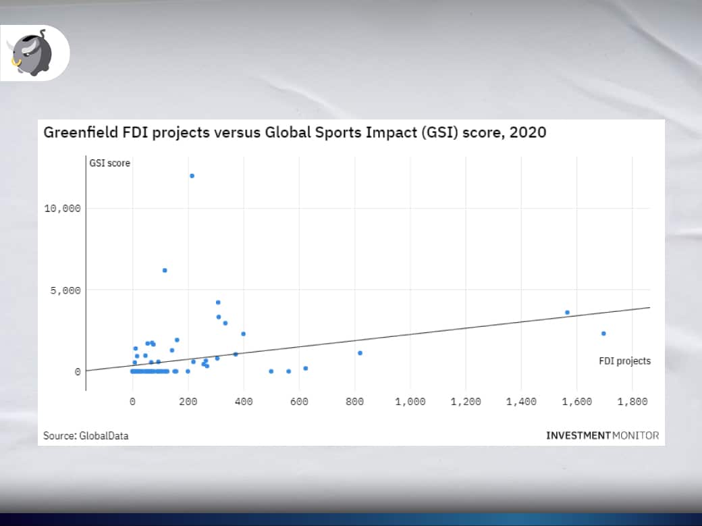The width and height of the screenshot is (702, 526).
Task: Click the 1,800 x-axis tick label
Action: [x=632, y=402]
